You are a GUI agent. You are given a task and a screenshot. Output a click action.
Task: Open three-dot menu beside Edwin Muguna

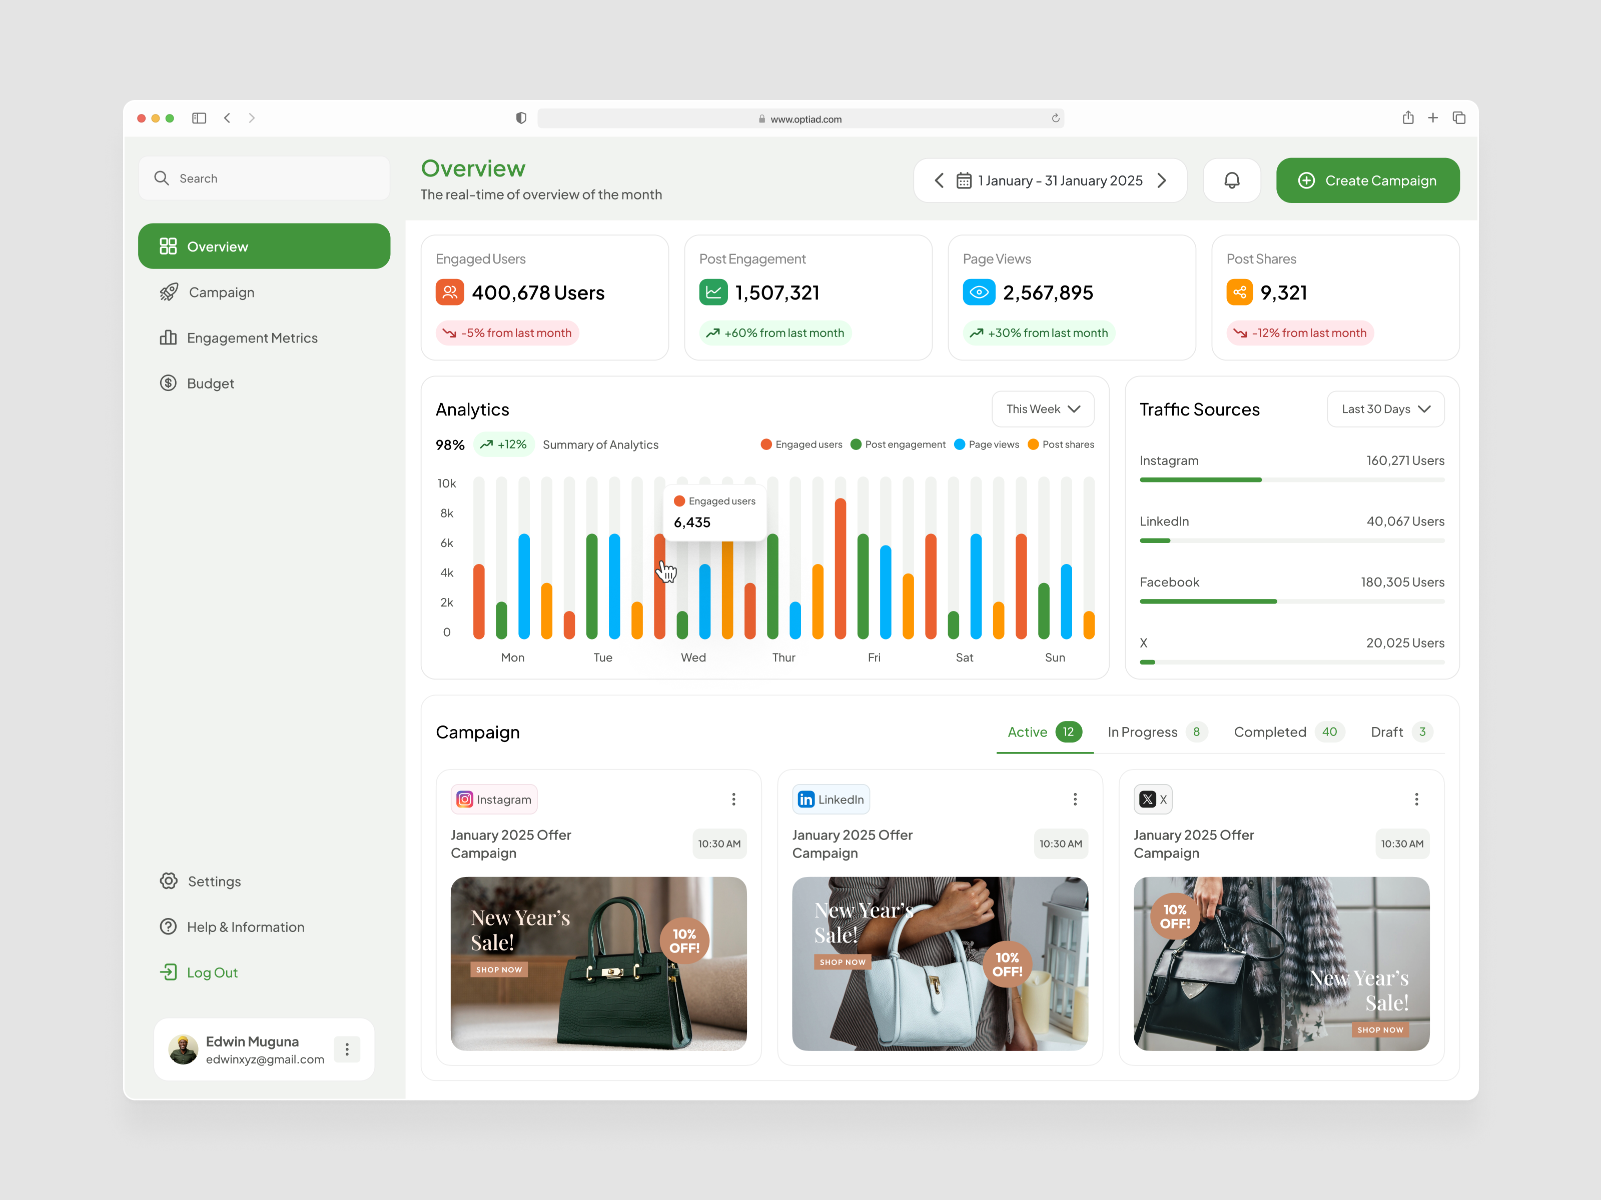347,1049
